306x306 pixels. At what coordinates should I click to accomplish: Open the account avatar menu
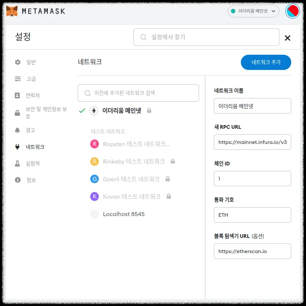coord(292,11)
